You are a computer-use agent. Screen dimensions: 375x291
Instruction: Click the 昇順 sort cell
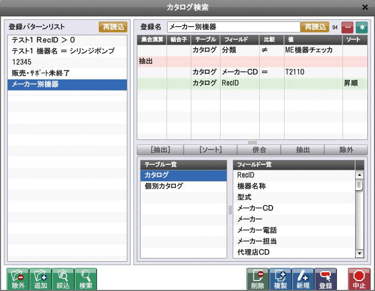tap(355, 83)
